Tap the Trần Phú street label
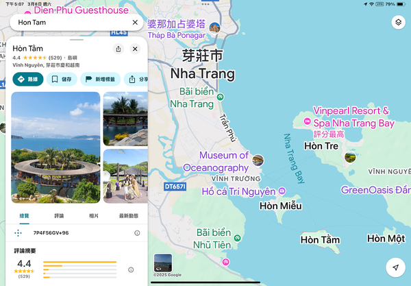 click(228, 128)
